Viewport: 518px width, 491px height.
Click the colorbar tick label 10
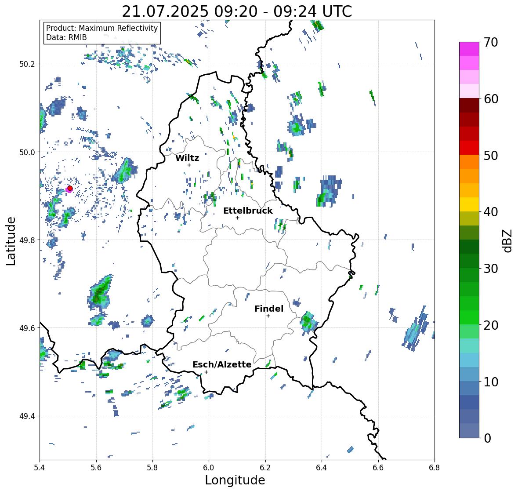click(x=491, y=382)
